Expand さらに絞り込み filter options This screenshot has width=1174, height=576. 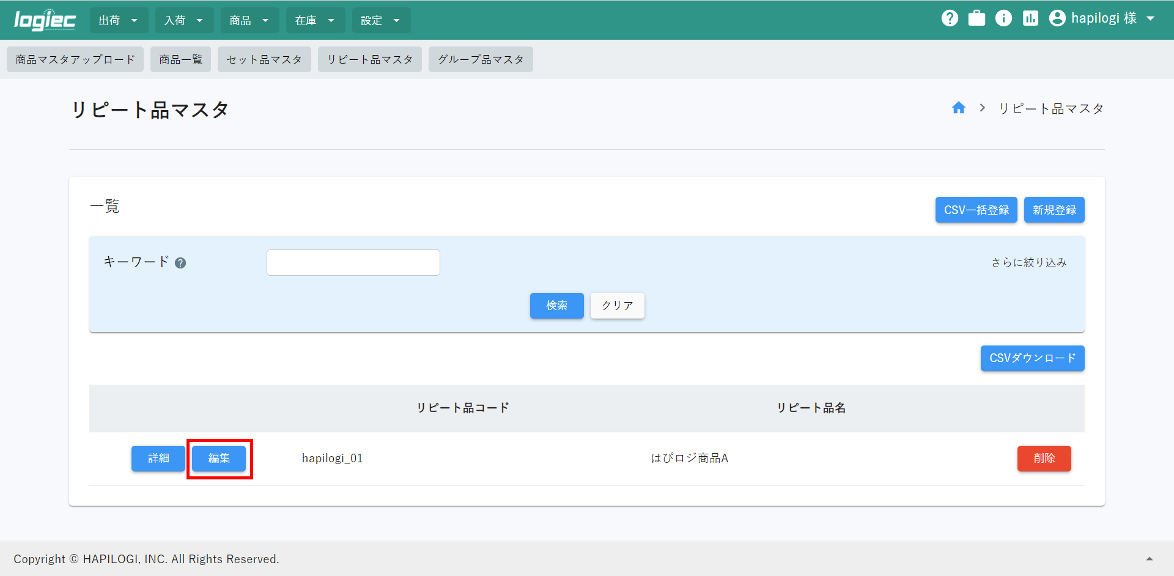[x=1028, y=262]
